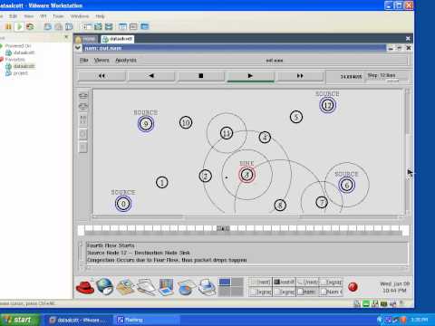Click the green power-on play icon

pos(19,26)
